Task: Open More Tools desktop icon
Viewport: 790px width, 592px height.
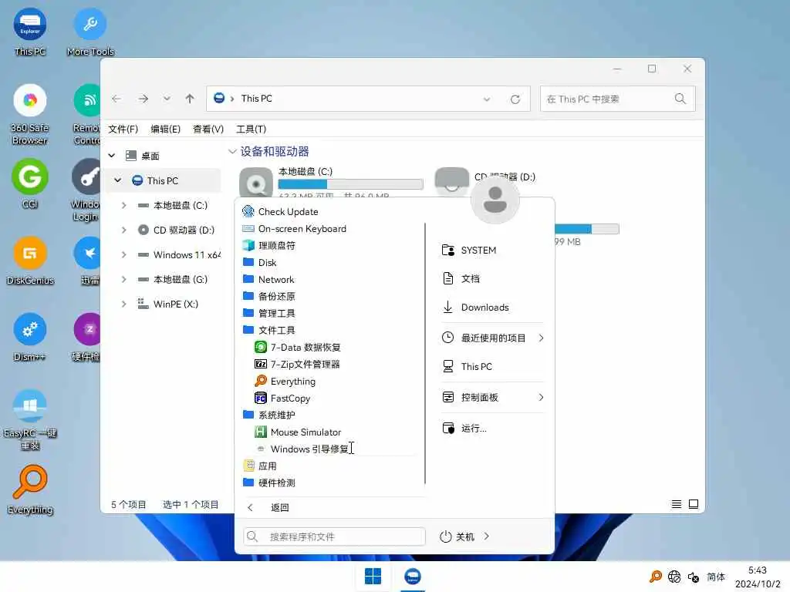Action: tap(90, 32)
